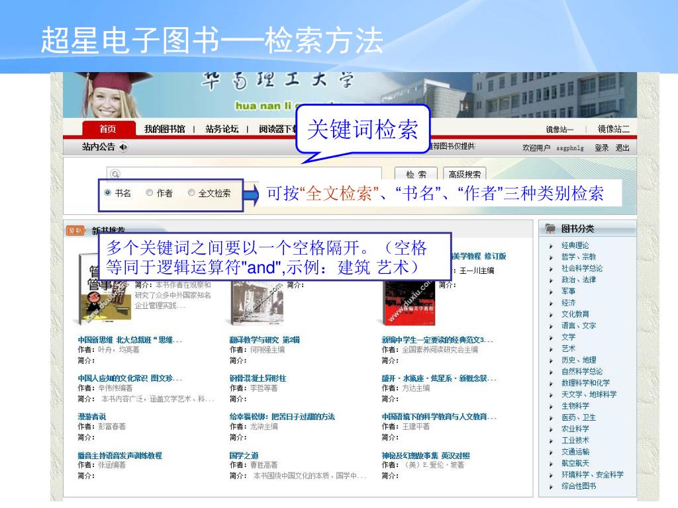
Task: Expand the 文化教育 category arrow
Action: point(551,314)
